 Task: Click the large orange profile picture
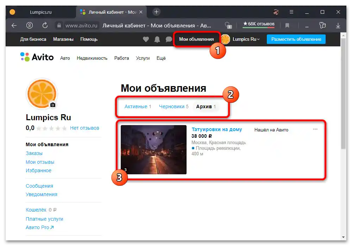point(42,93)
